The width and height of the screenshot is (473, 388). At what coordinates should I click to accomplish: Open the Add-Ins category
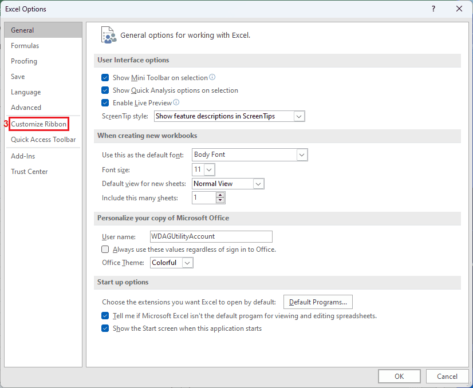pos(44,156)
